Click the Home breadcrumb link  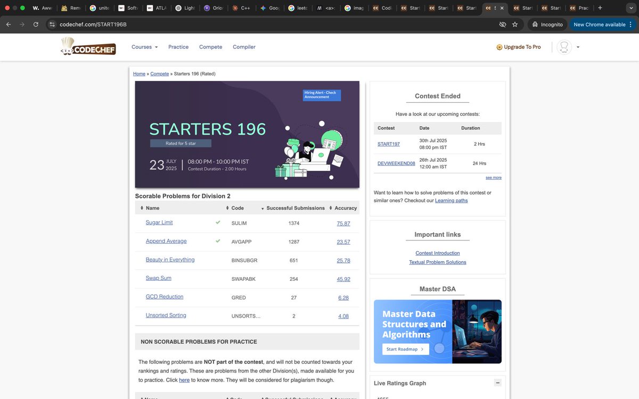(x=139, y=74)
